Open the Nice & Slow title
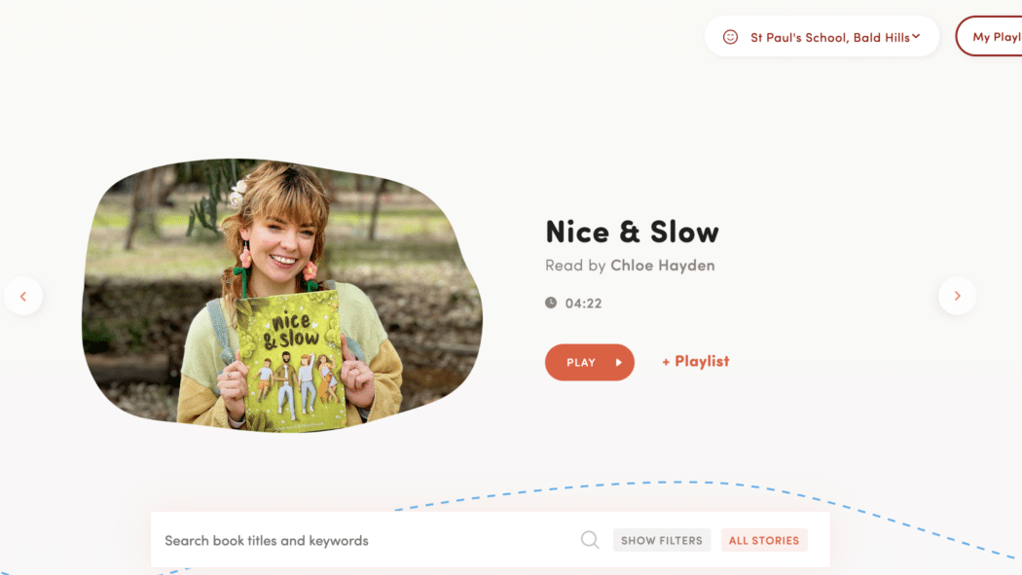 click(632, 232)
